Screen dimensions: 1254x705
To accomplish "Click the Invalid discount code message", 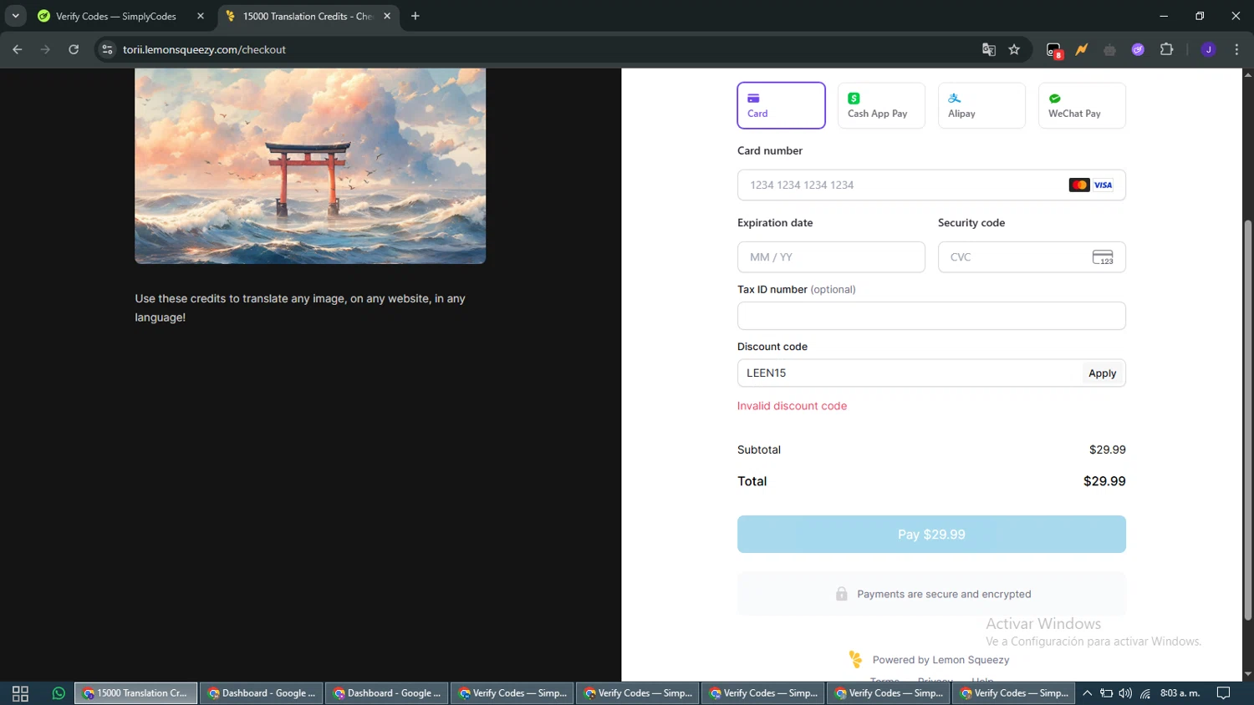I will pyautogui.click(x=792, y=406).
